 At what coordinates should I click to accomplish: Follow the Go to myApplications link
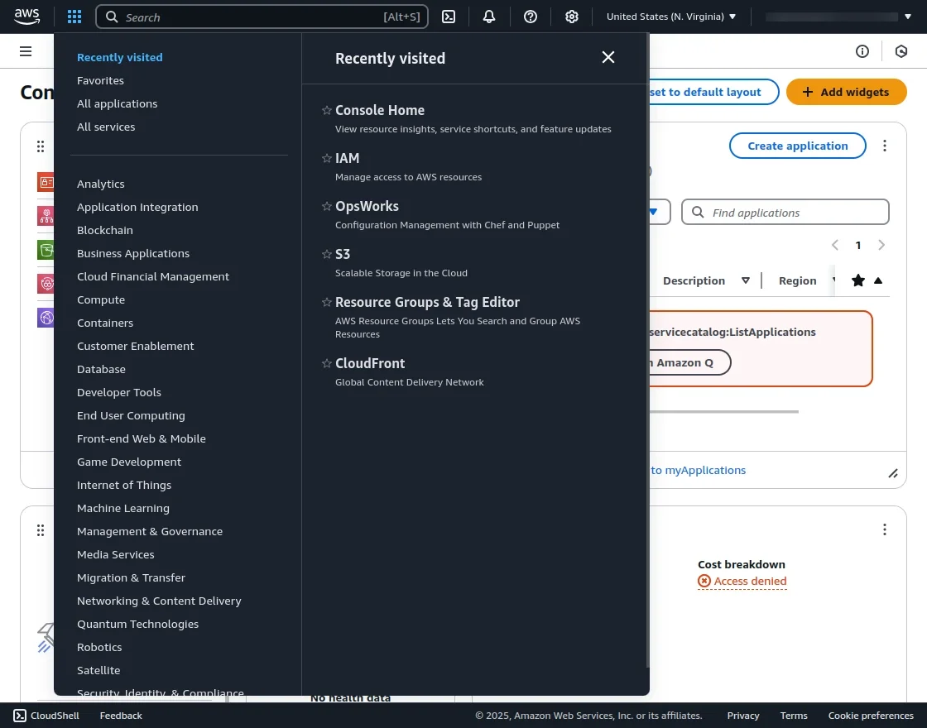point(698,471)
